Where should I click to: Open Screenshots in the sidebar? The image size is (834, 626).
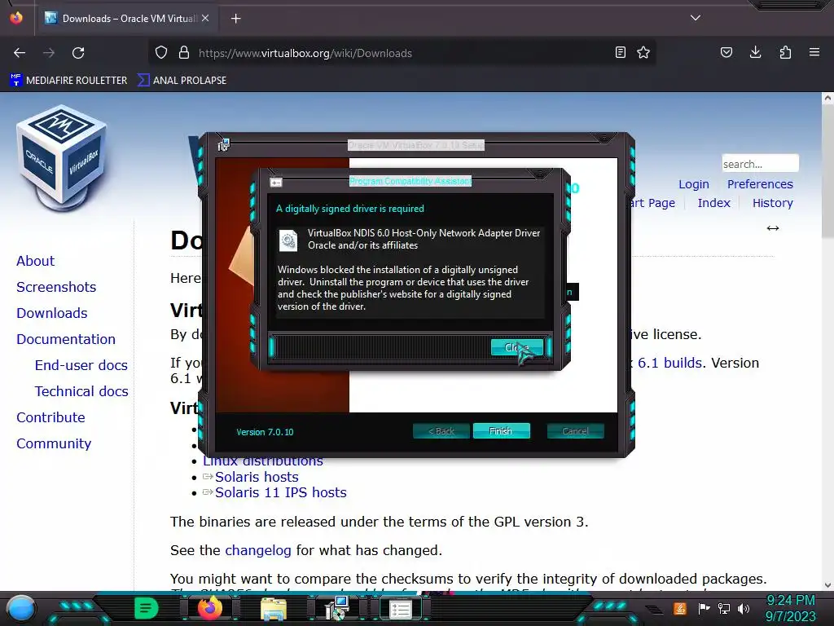point(56,287)
